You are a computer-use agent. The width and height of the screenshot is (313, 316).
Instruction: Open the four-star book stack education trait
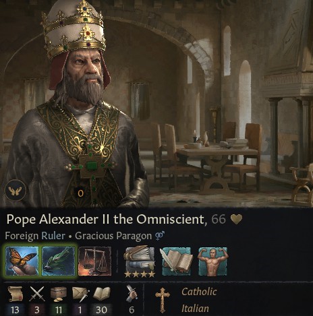click(140, 261)
